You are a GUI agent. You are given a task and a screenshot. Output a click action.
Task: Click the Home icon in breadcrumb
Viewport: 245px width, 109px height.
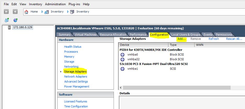coord(26,12)
